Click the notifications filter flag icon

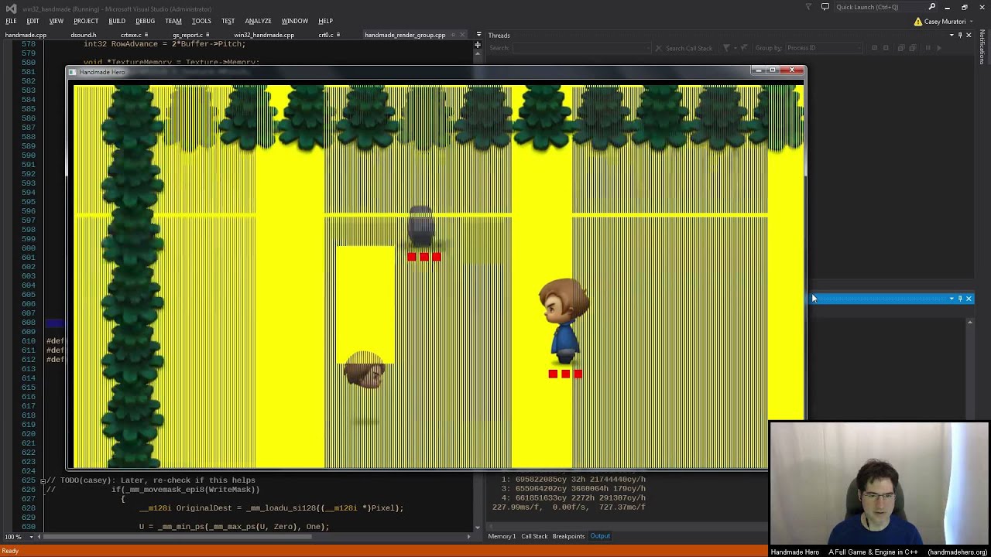pyautogui.click(x=808, y=7)
